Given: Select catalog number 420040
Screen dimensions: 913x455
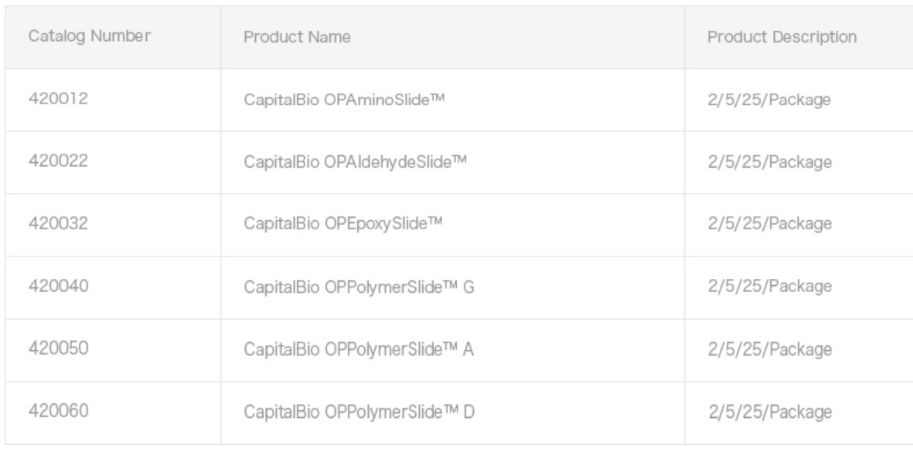Looking at the screenshot, I should (x=58, y=287).
